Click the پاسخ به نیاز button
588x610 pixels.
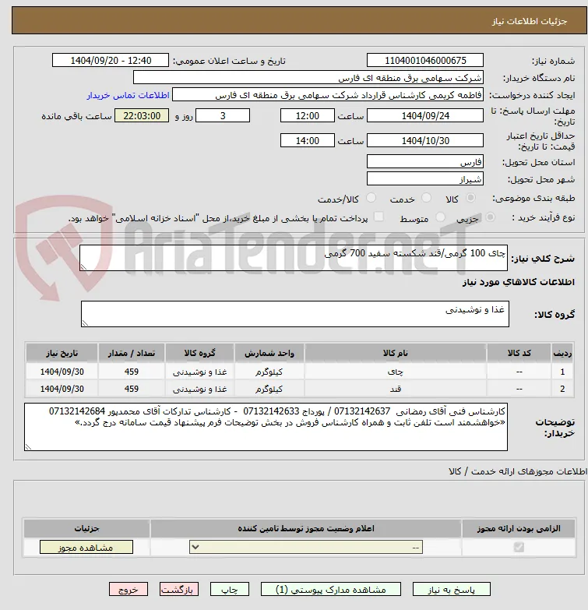pyautogui.click(x=451, y=590)
